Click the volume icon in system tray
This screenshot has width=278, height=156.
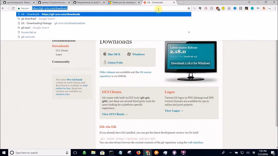(x=248, y=153)
